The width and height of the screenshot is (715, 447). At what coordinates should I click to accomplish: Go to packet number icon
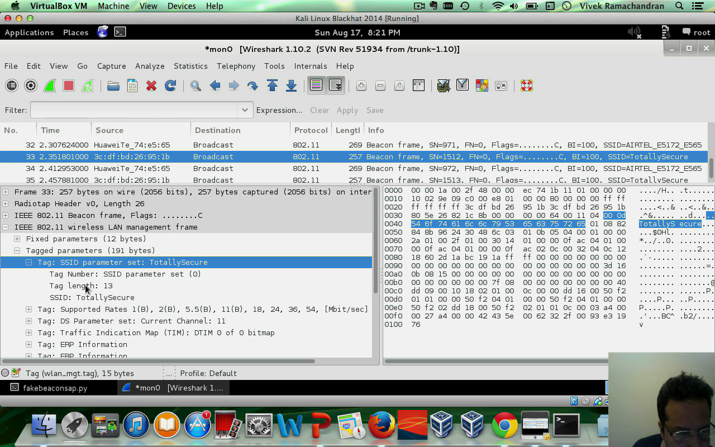click(252, 85)
